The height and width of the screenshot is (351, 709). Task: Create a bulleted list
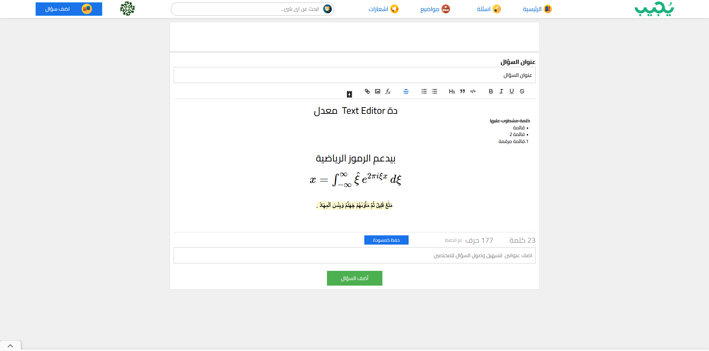[434, 91]
